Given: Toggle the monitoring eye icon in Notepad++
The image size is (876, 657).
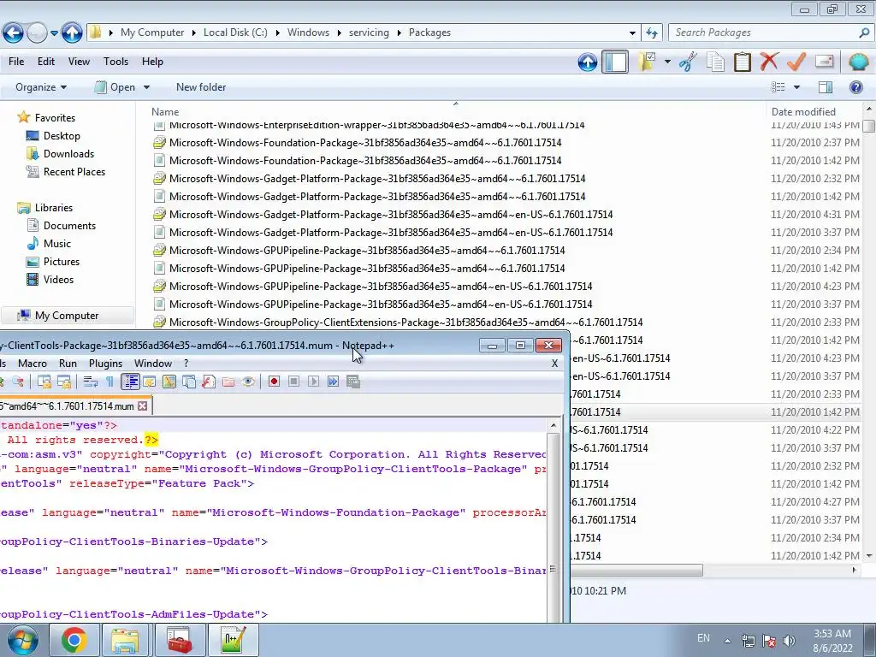Looking at the screenshot, I should 248,382.
